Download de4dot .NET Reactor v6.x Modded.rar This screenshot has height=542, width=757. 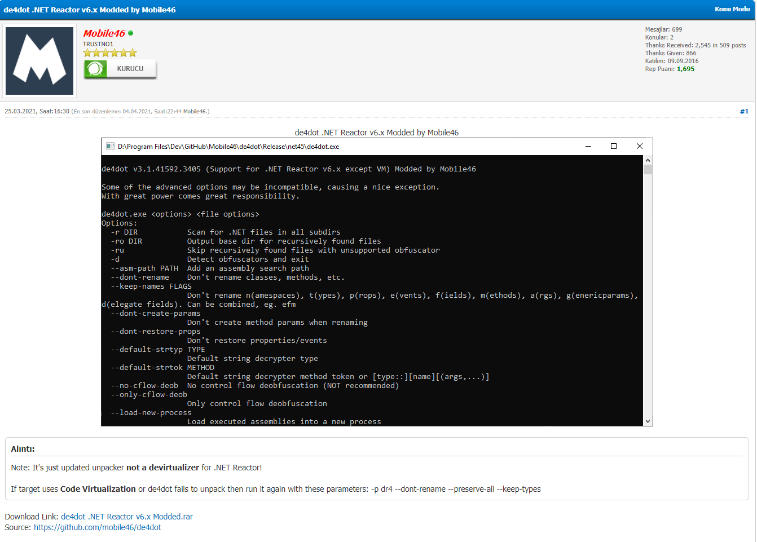pos(127,517)
